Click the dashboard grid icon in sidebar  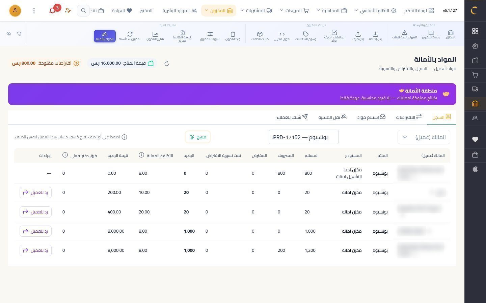coord(475,31)
